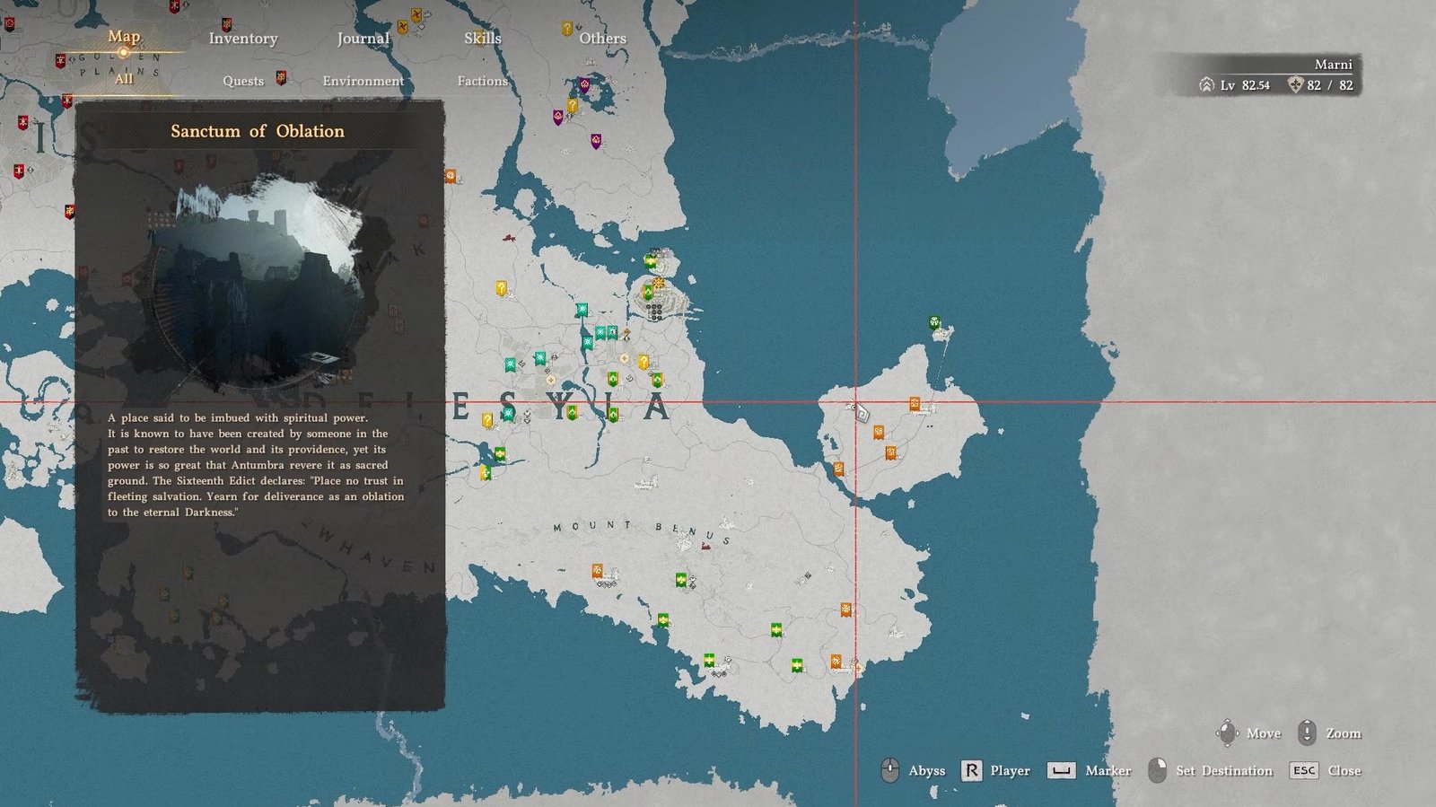The height and width of the screenshot is (807, 1436).
Task: Click the six-dot cluster icon in the city
Action: [655, 311]
